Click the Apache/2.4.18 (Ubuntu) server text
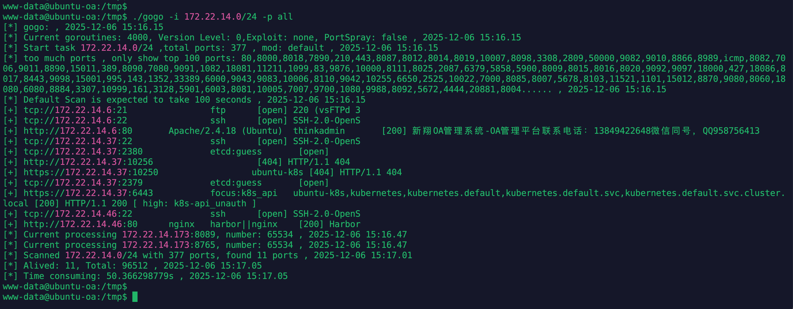 click(225, 131)
